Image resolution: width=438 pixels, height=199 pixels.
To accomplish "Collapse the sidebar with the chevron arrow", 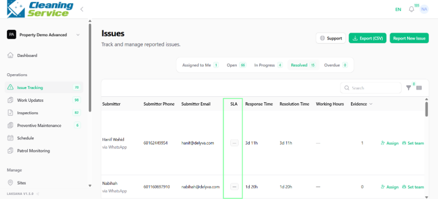I will (x=82, y=9).
